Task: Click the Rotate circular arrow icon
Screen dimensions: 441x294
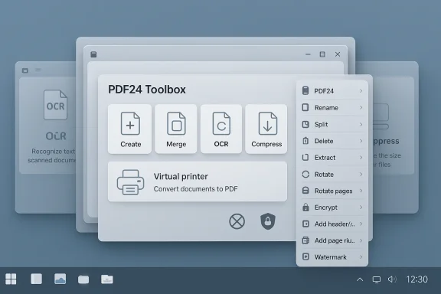Action: coord(305,174)
